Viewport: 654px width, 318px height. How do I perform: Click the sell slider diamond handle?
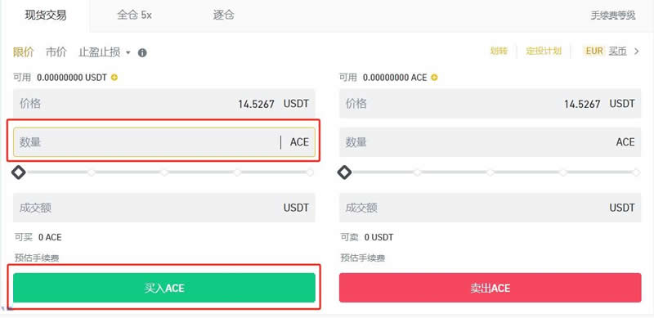coord(344,172)
